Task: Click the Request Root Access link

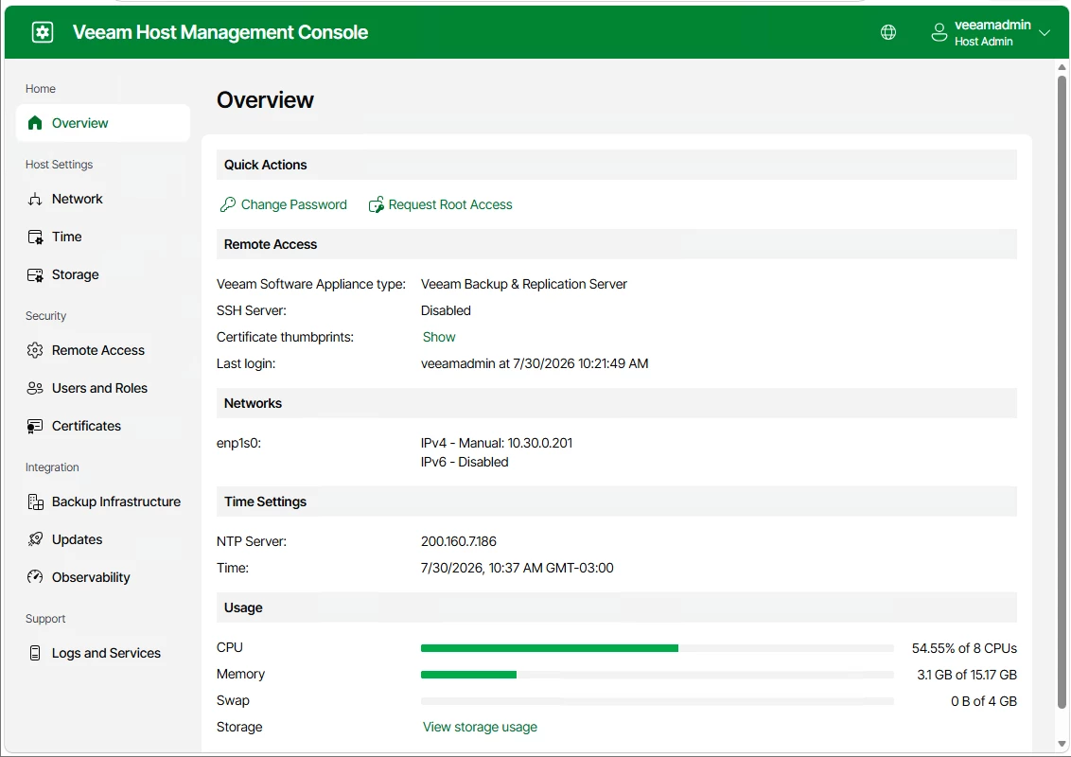Action: point(450,204)
